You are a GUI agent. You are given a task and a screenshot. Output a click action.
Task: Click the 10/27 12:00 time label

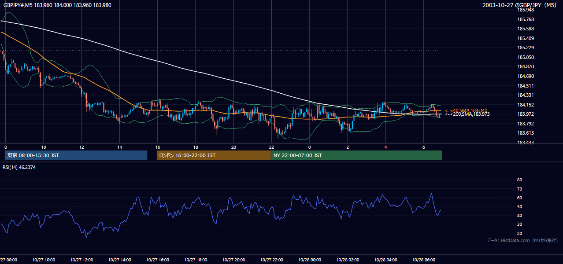(x=81, y=260)
